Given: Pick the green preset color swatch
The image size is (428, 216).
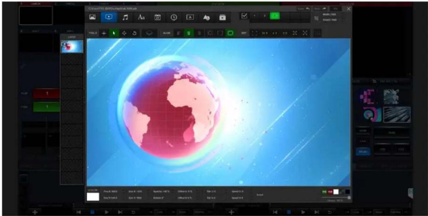Looking at the screenshot, I should coord(324,192).
